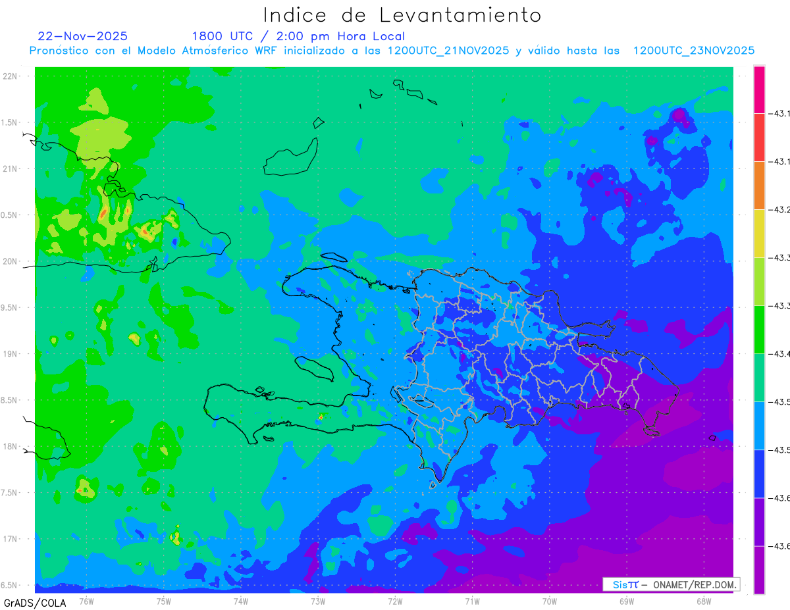Pick the violet swatch at the legend bottom

click(759, 570)
